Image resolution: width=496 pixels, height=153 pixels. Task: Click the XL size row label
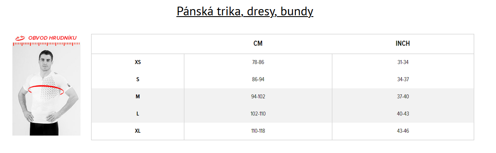coord(138,131)
